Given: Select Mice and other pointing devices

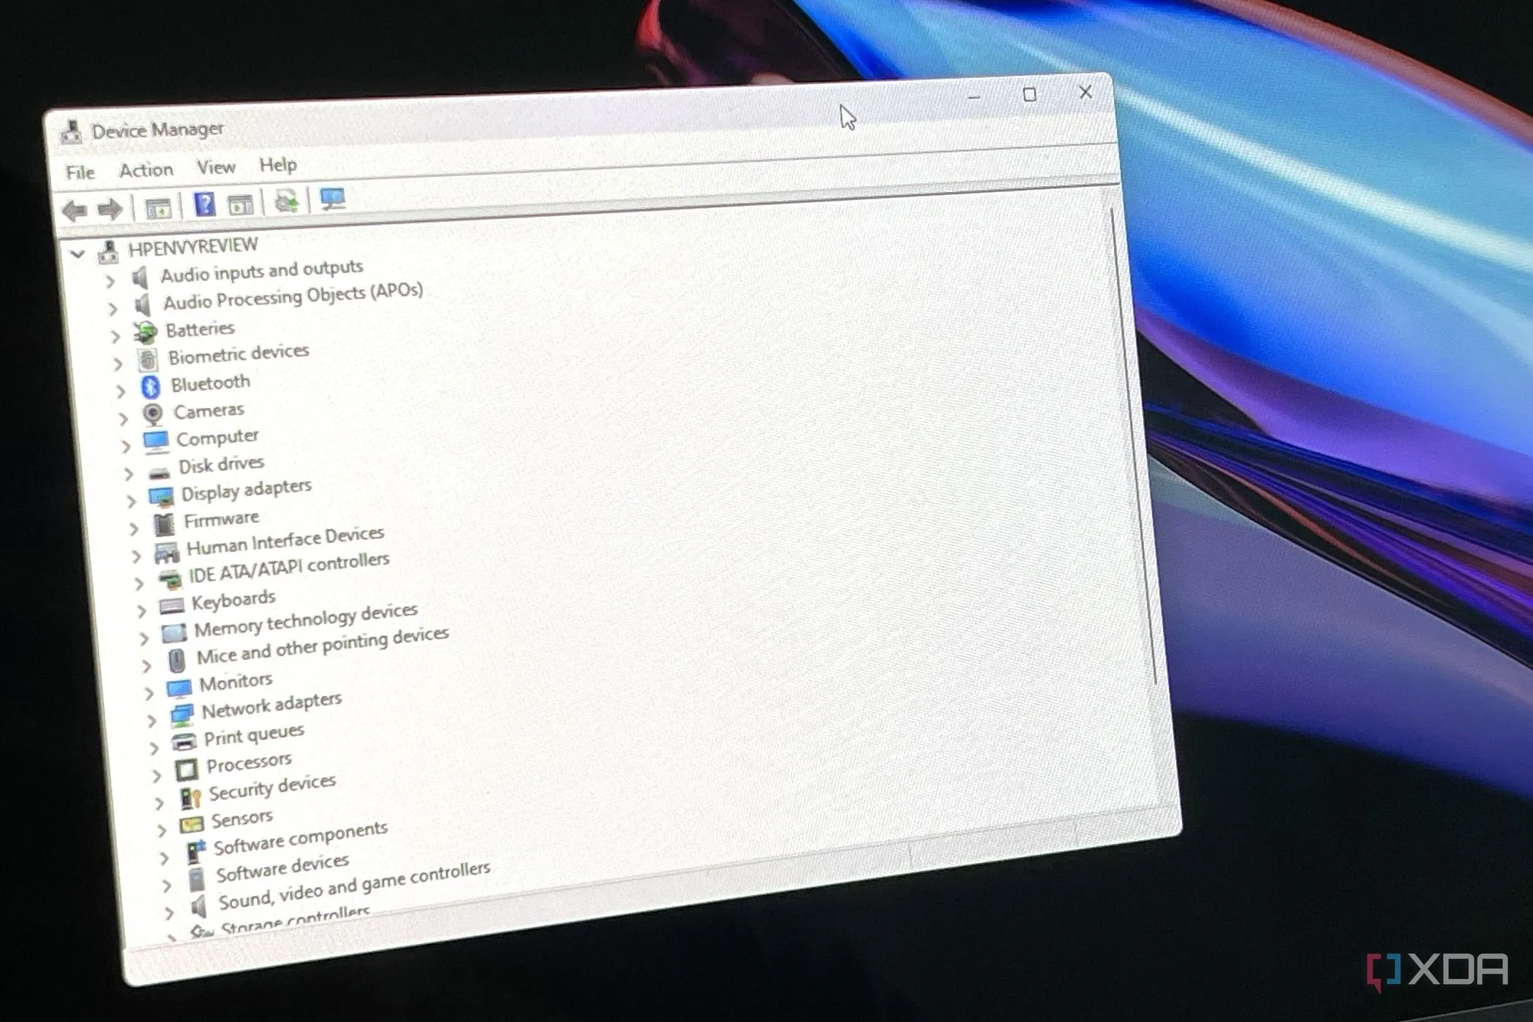Looking at the screenshot, I should [x=322, y=645].
